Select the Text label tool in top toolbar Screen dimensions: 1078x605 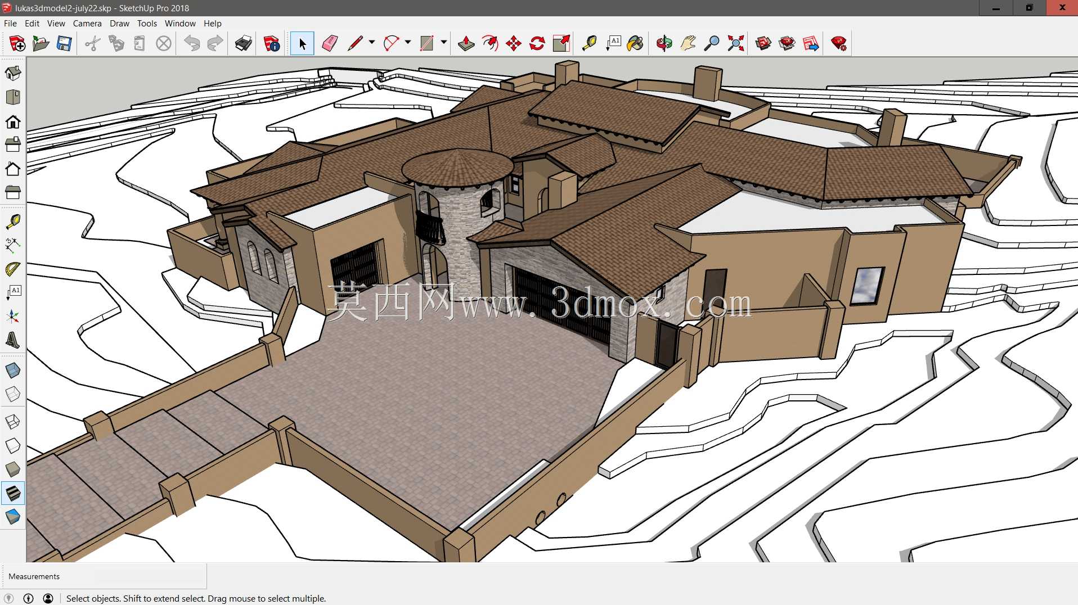pos(613,43)
